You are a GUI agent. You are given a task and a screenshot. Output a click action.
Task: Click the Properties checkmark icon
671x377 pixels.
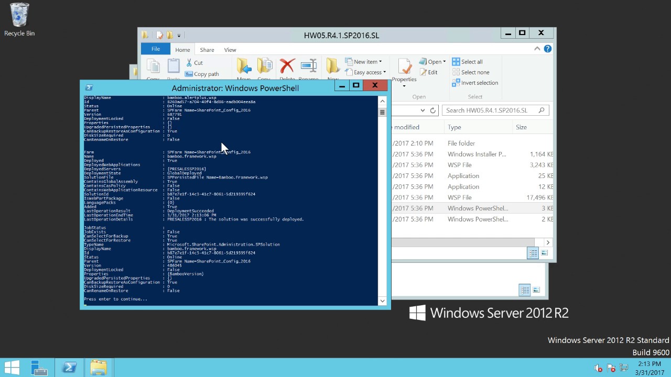pyautogui.click(x=404, y=65)
